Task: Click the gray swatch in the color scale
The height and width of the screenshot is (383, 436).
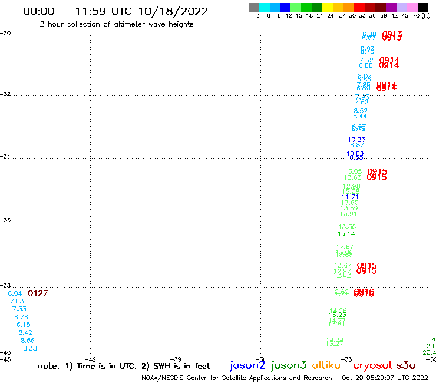Action: click(254, 7)
